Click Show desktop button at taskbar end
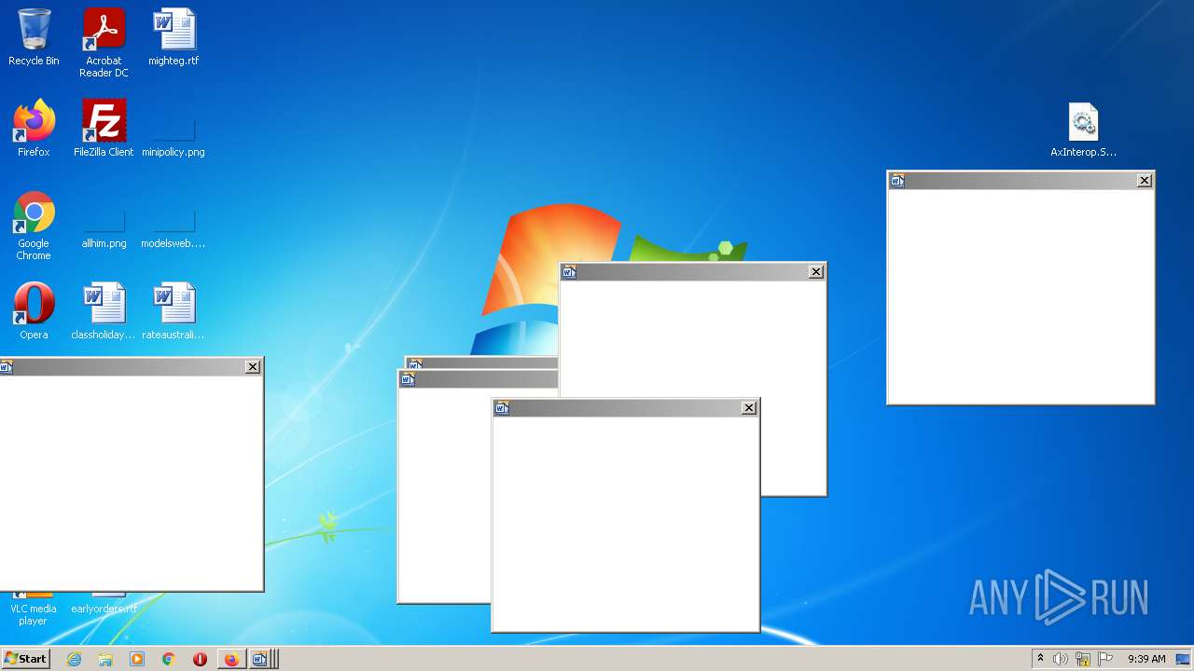Image resolution: width=1194 pixels, height=671 pixels. click(x=1183, y=659)
